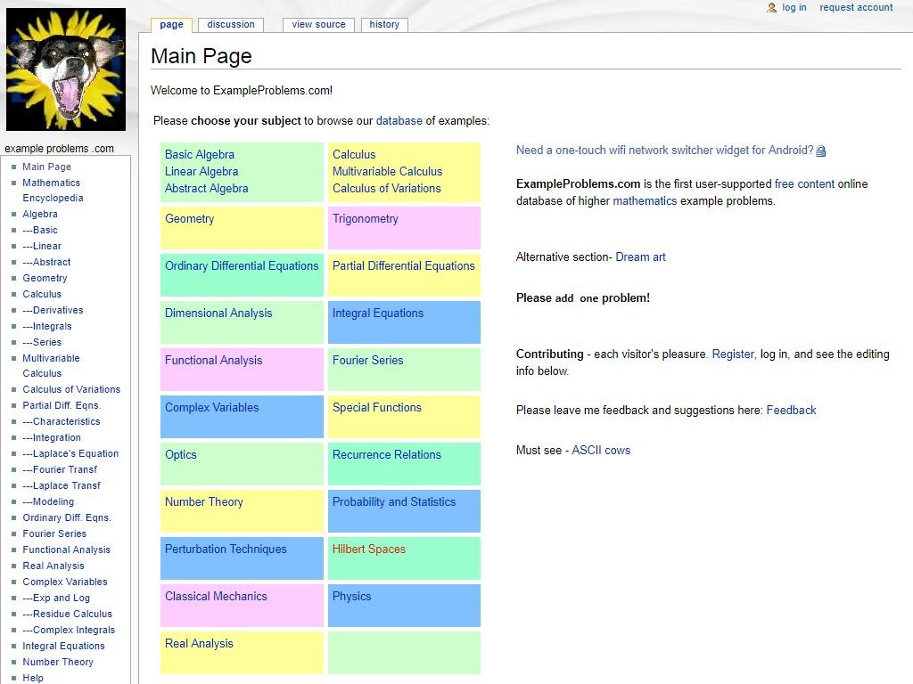Open the ASCII cows link
Viewport: 913px width, 684px height.
pos(601,451)
